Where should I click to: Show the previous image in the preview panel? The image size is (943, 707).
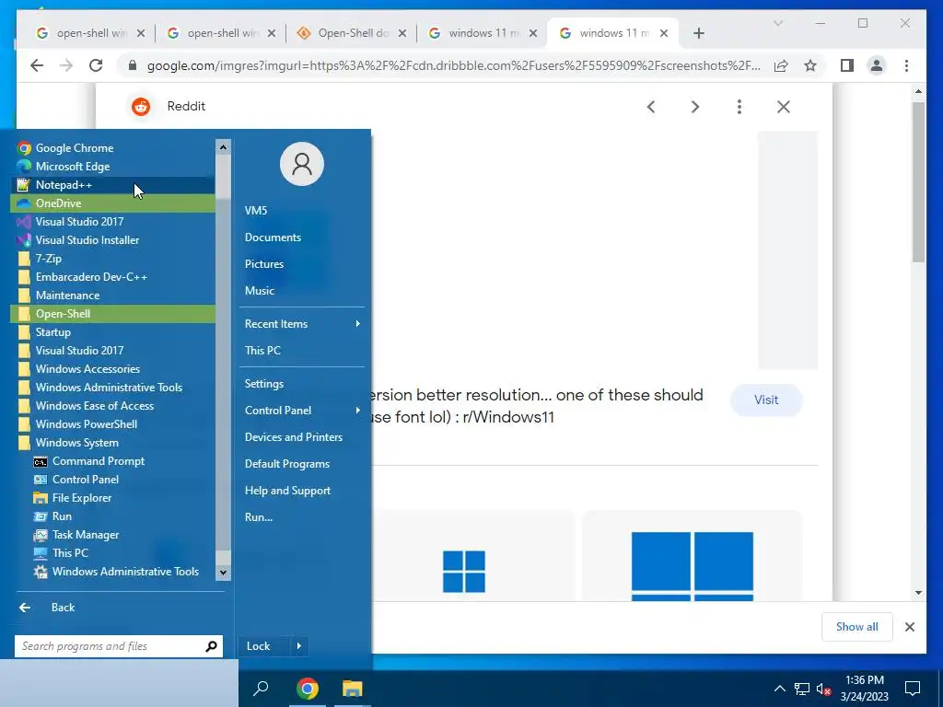(x=651, y=107)
